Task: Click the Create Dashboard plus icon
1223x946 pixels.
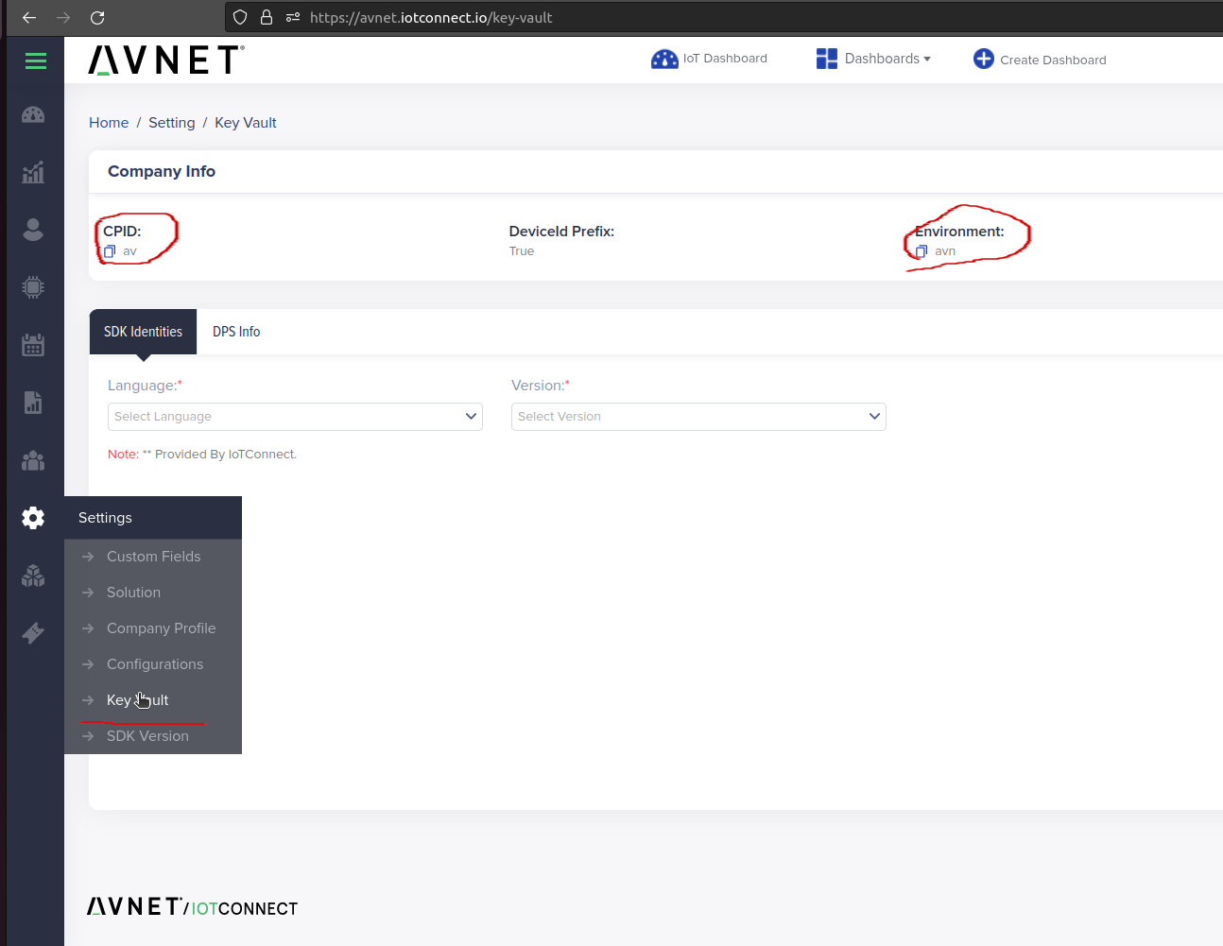Action: (984, 59)
